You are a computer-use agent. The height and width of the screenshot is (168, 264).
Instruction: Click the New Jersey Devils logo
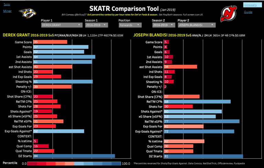228,13
